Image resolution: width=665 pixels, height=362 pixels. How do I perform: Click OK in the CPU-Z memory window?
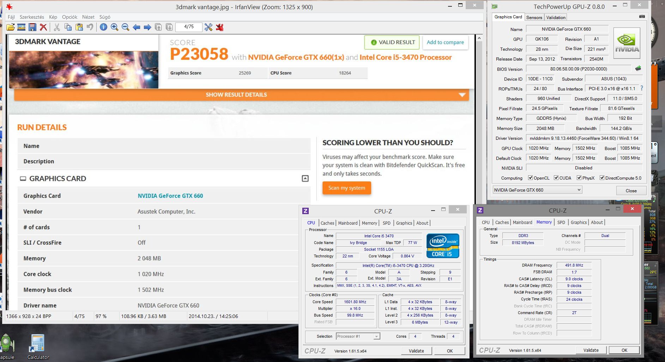click(x=624, y=350)
